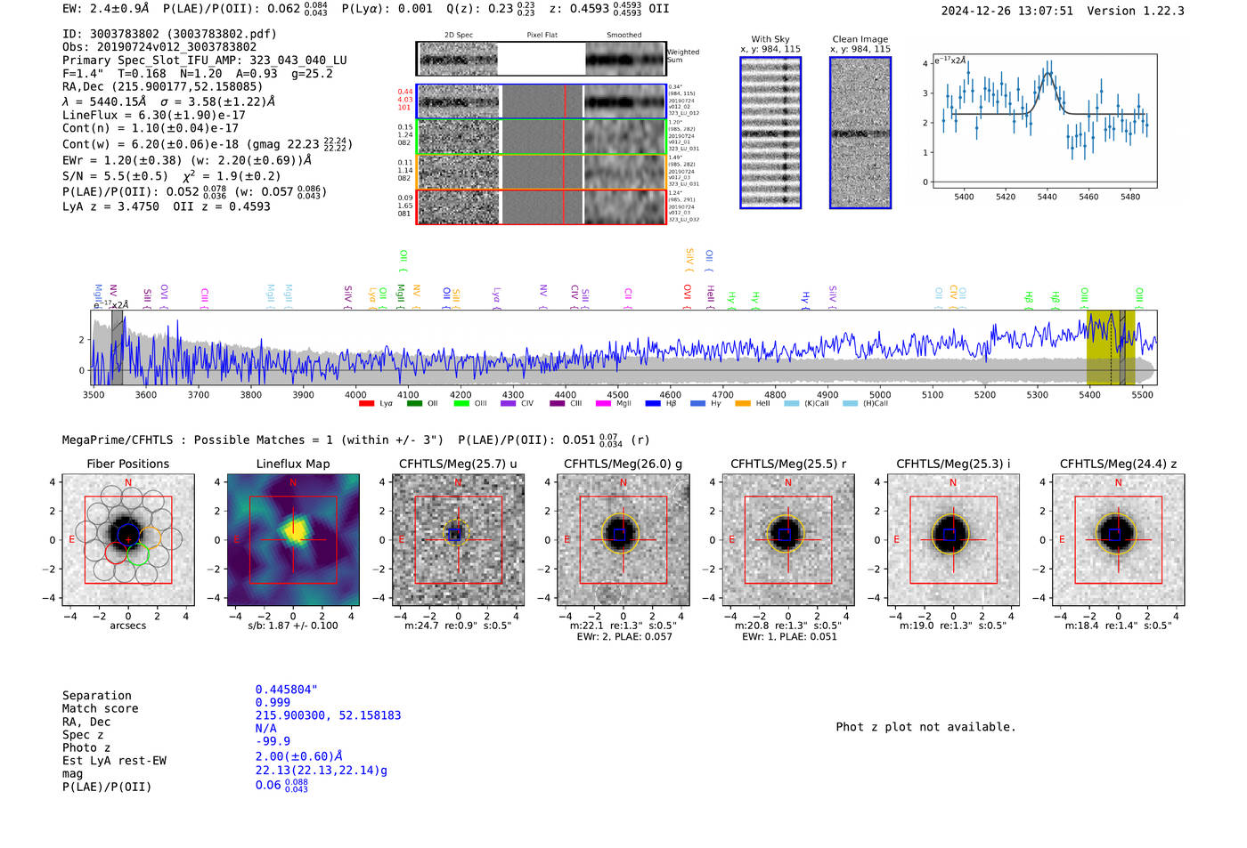Open the Fiber Positions cutout image

pyautogui.click(x=128, y=540)
